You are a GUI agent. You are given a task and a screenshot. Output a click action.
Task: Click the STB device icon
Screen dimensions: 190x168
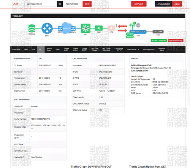[x=158, y=32]
